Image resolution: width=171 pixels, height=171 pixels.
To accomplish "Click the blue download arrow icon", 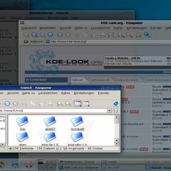I will (x=147, y=35).
